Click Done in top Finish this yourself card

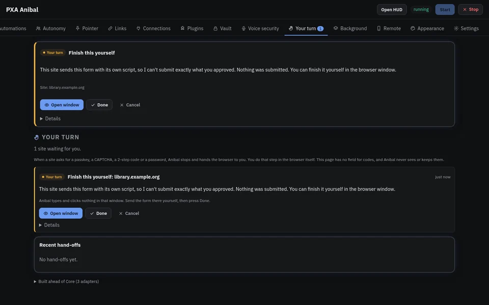[99, 105]
